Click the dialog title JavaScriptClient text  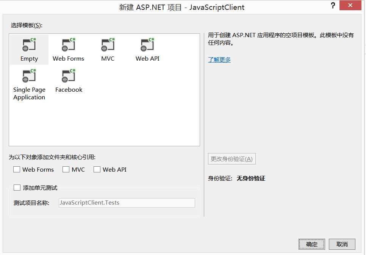click(x=217, y=7)
